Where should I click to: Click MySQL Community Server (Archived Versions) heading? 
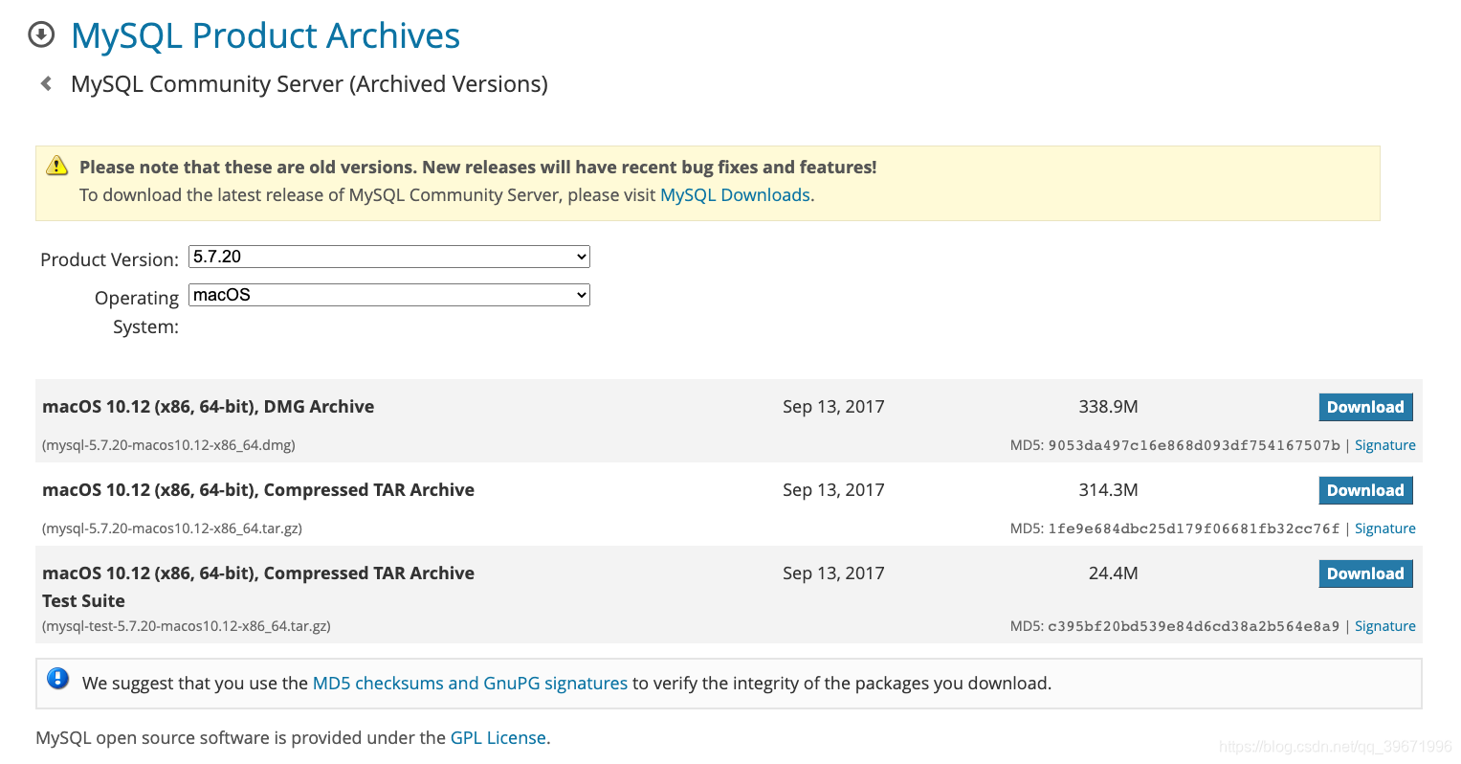(x=309, y=84)
